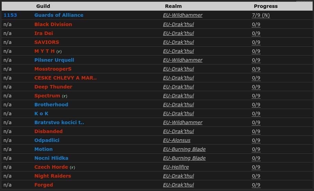Click EU-Wildhammer realm in Pilsner Urquell row
The width and height of the screenshot is (314, 191).
point(183,60)
